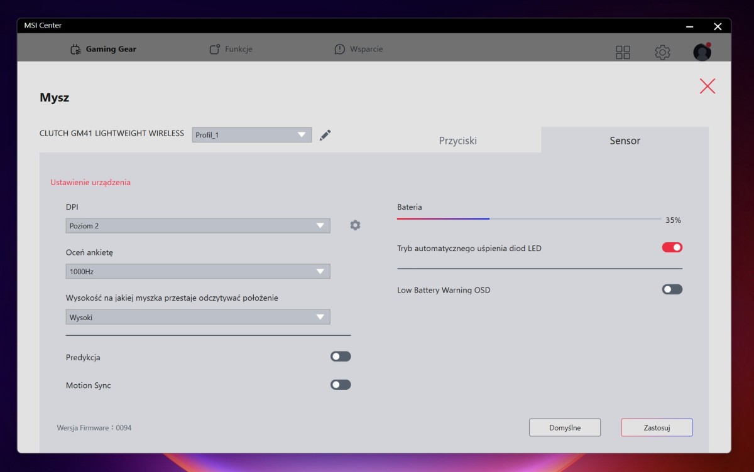Click the user account avatar

(x=702, y=52)
